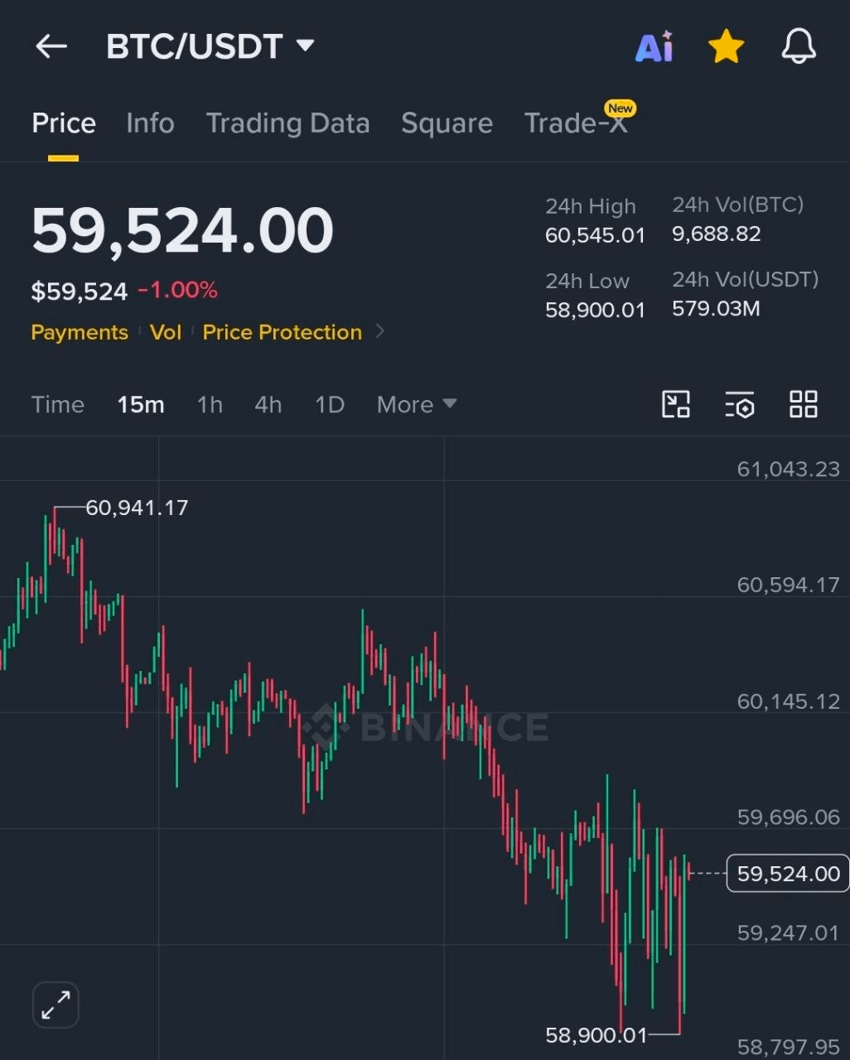Image resolution: width=850 pixels, height=1060 pixels.
Task: Select the Time chart interval
Action: pyautogui.click(x=58, y=404)
